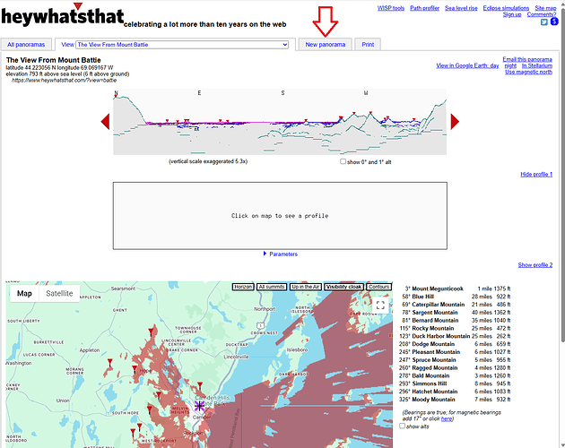The height and width of the screenshot is (448, 565).
Task: Show profile 2
Action: 535,265
